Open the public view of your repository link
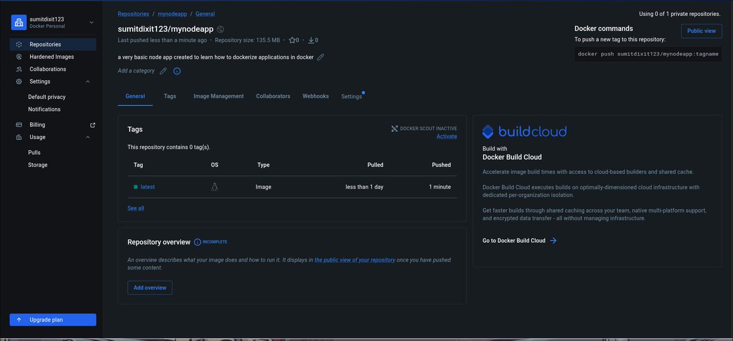The height and width of the screenshot is (341, 733). [355, 260]
